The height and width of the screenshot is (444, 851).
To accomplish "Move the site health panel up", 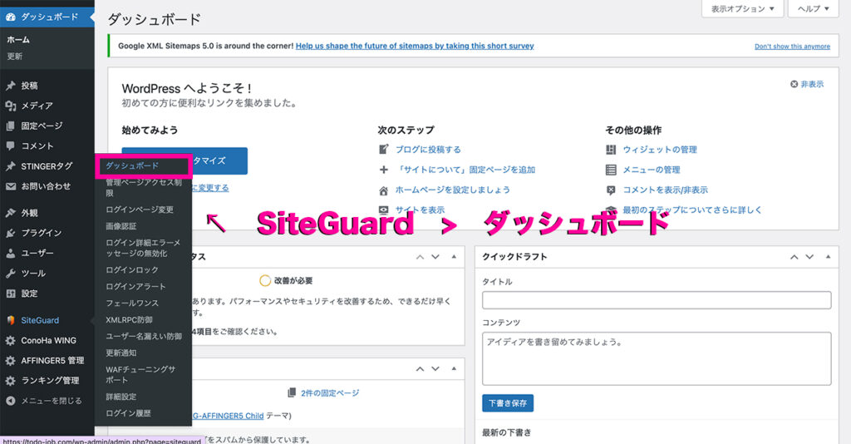I will click(x=420, y=257).
